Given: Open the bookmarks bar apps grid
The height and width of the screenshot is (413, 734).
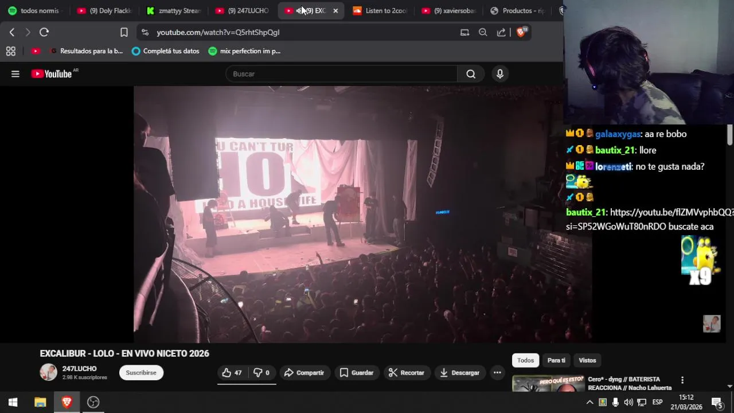Looking at the screenshot, I should coord(10,51).
